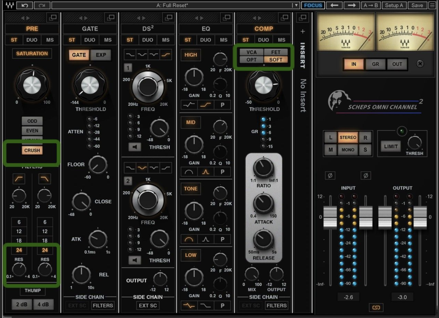Toggle the EQ MID band
The width and height of the screenshot is (439, 318).
tap(191, 122)
